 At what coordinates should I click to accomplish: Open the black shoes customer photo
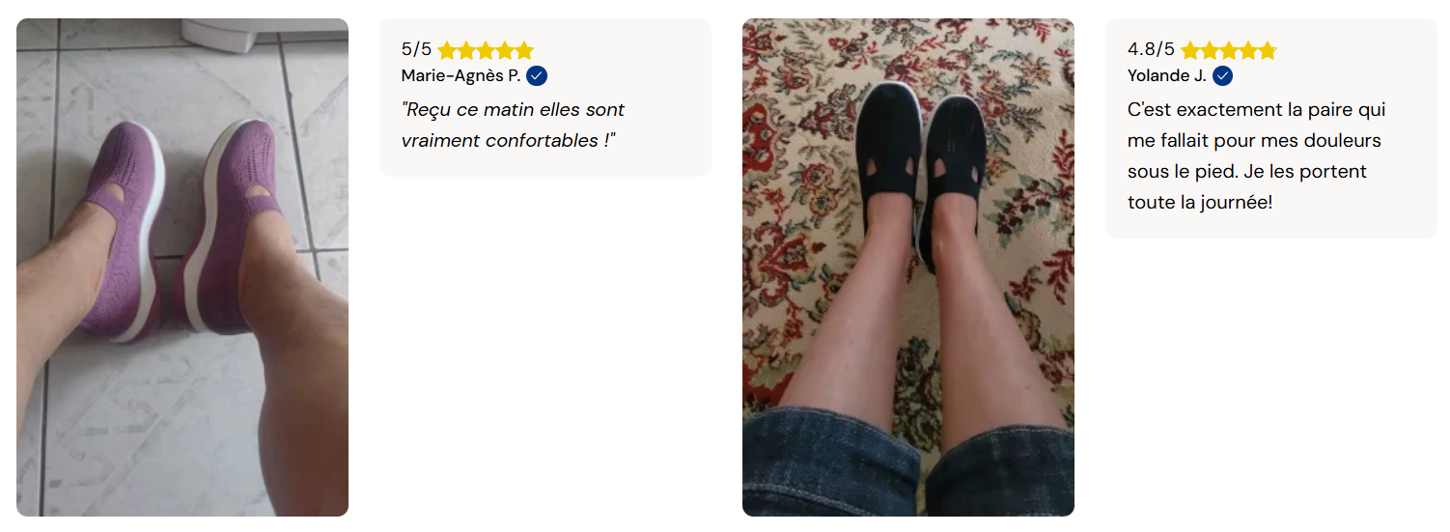point(908,267)
